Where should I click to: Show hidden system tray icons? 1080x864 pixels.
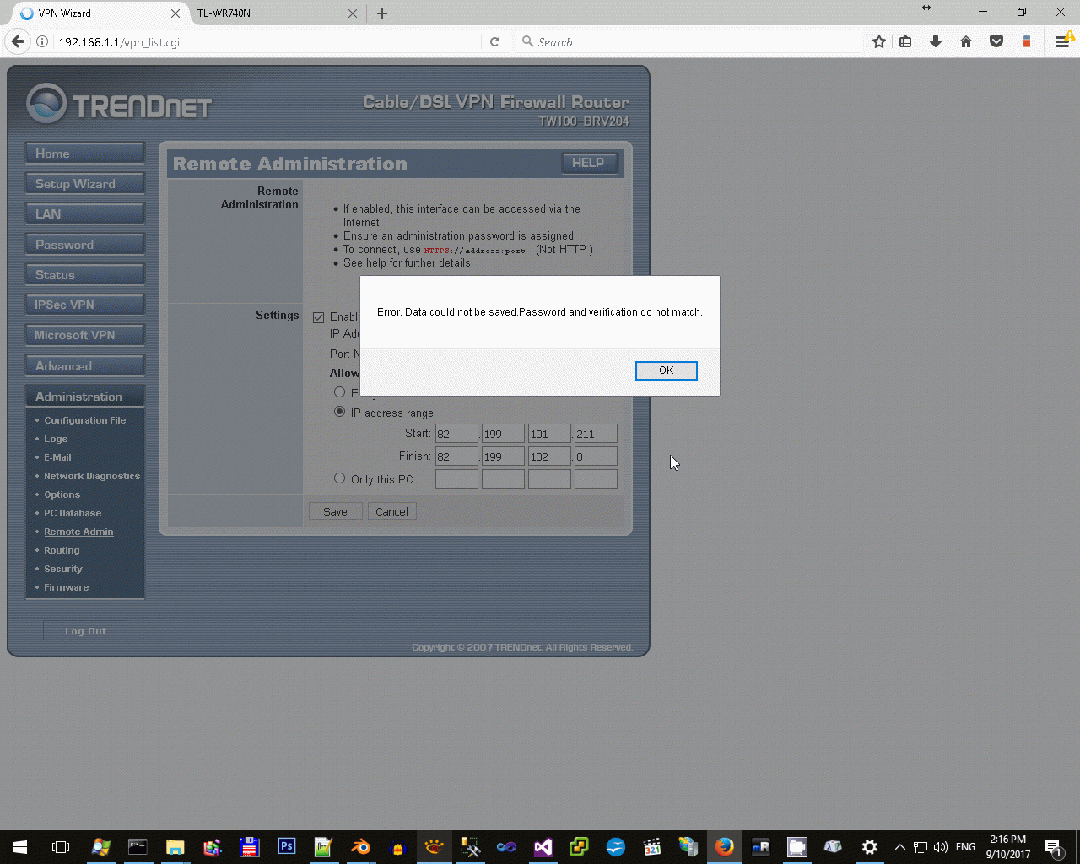(x=899, y=847)
